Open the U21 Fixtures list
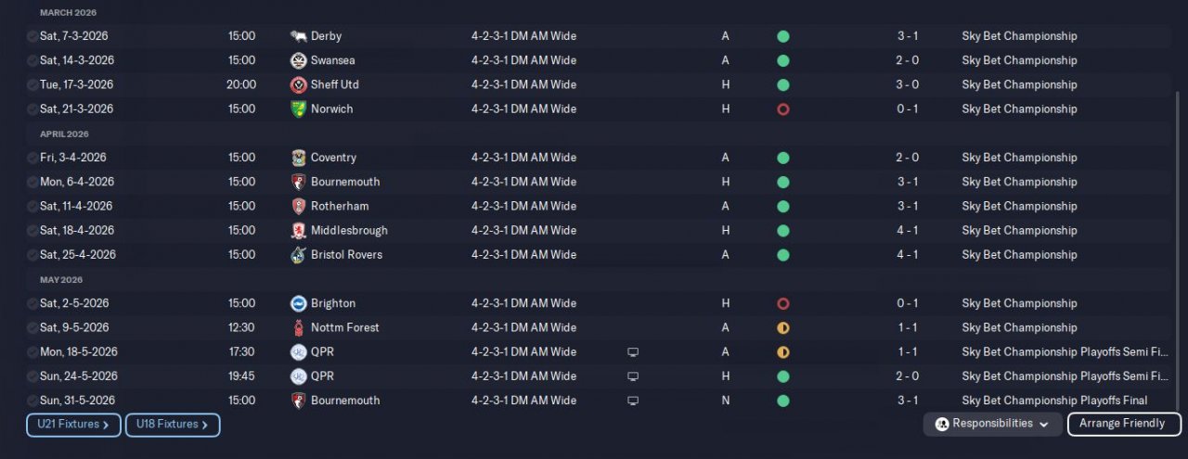 [73, 425]
